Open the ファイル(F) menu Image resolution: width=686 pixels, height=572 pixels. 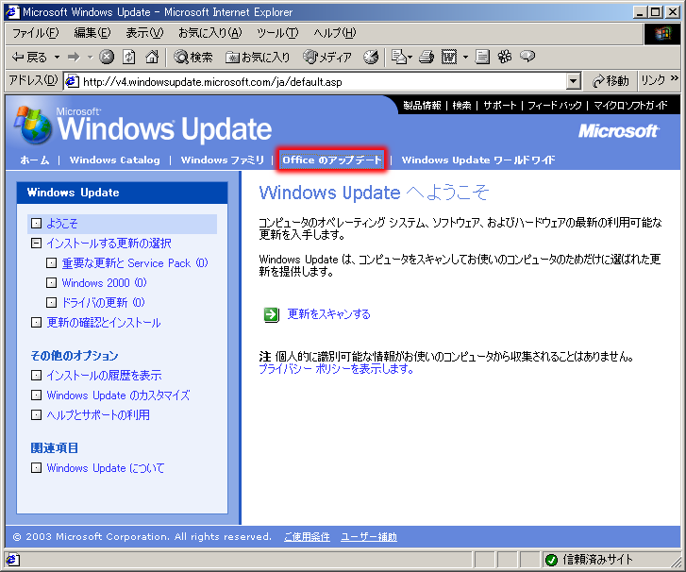coord(35,33)
